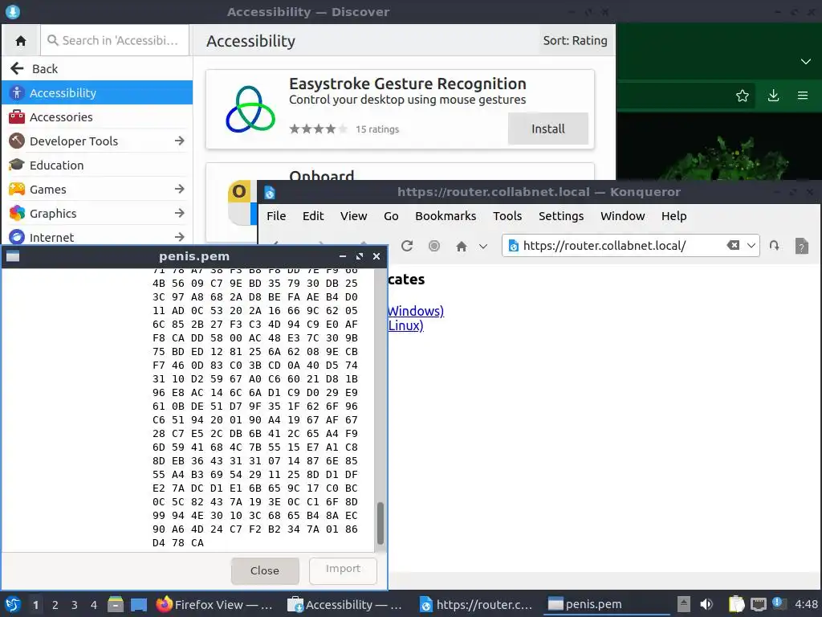Click the Go arrow beside the address bar
The height and width of the screenshot is (617, 822).
pos(775,246)
